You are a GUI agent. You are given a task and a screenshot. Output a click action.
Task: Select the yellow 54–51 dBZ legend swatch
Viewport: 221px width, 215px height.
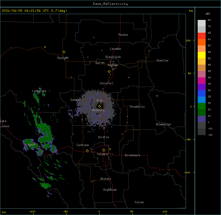click(x=202, y=55)
